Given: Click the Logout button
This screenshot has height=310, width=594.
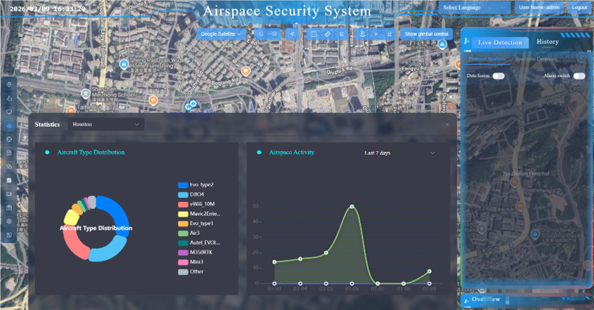Looking at the screenshot, I should click(578, 7).
